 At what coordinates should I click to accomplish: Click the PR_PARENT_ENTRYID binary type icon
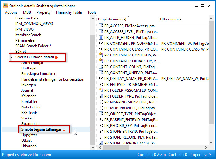[101, 119]
